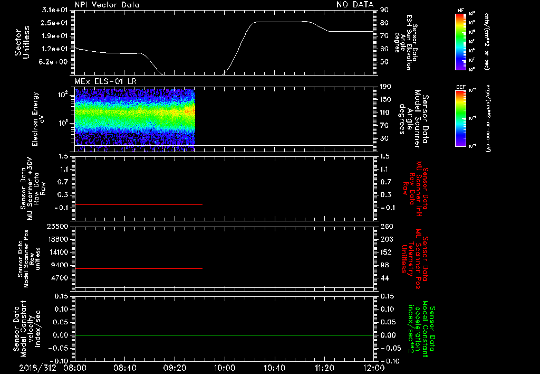Select the "NPI Vector Data" panel title
Screen dimensions: 540x374
[107, 5]
